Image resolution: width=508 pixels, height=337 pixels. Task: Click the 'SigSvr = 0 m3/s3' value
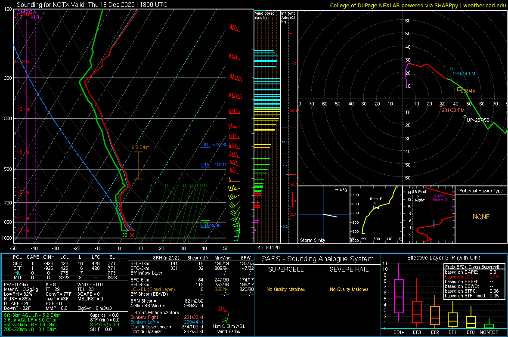tap(95, 308)
